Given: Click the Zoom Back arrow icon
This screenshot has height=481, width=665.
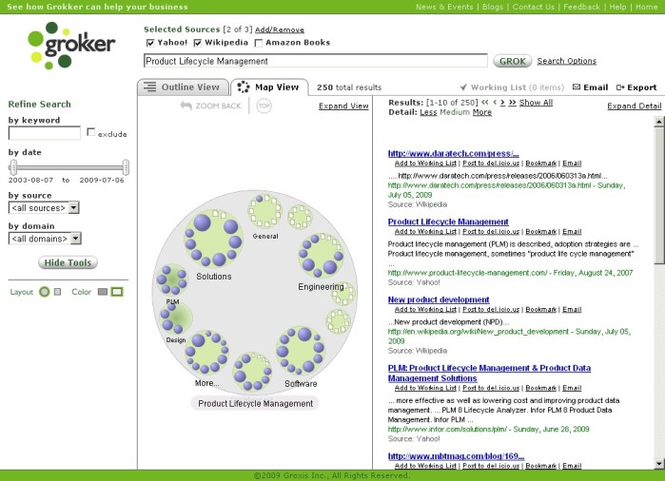Looking at the screenshot, I should tap(186, 106).
